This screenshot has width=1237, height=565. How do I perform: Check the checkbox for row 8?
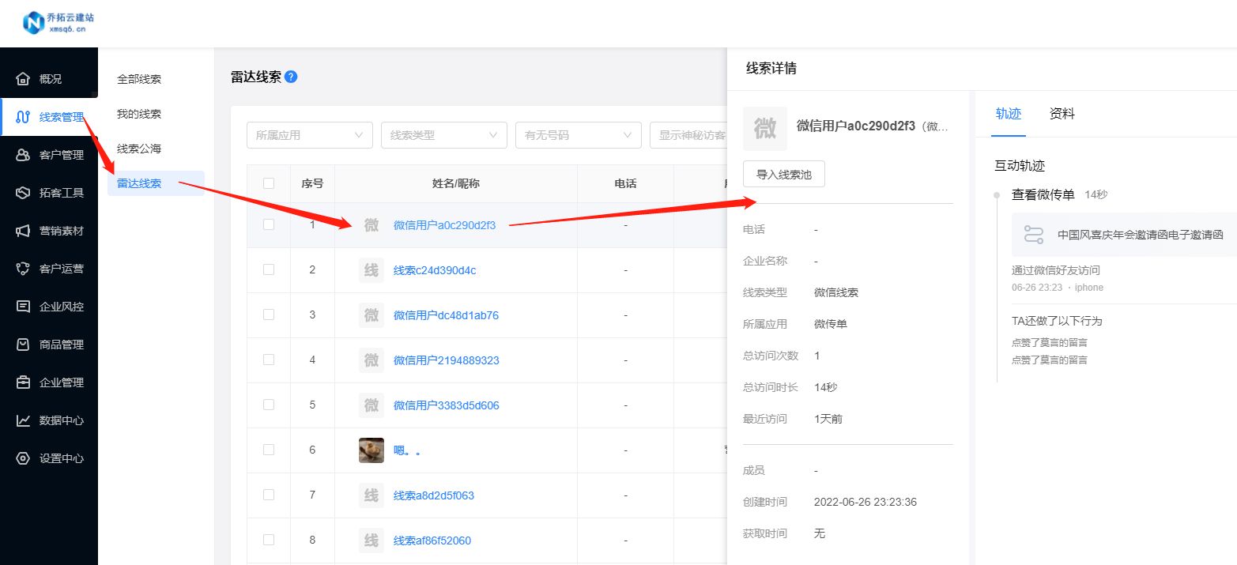(269, 540)
